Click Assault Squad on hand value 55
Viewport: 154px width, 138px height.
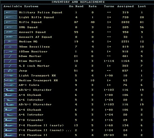[x=76, y=32]
